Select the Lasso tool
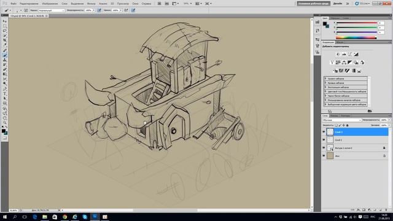The image size is (393, 221). pyautogui.click(x=5, y=31)
